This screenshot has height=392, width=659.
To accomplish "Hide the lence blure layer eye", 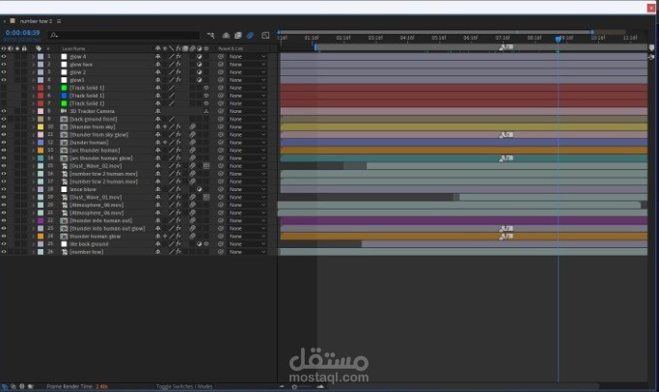I will [x=4, y=189].
